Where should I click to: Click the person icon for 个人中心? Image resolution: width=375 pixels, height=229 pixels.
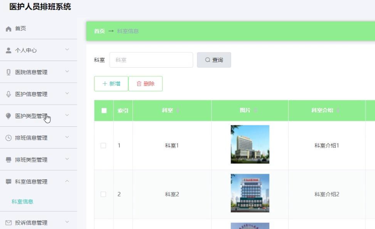point(9,51)
